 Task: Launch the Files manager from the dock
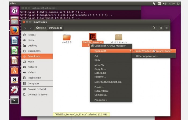pyautogui.click(x=15, y=21)
